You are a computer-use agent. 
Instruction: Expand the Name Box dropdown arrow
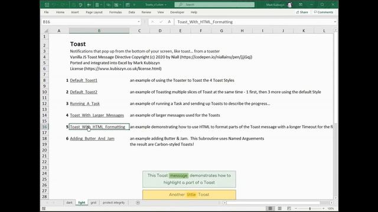pyautogui.click(x=139, y=22)
